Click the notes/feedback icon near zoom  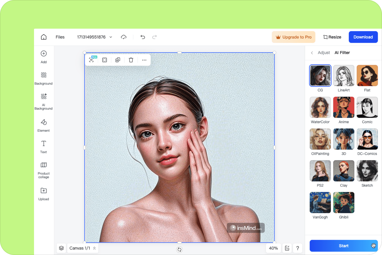pos(287,248)
